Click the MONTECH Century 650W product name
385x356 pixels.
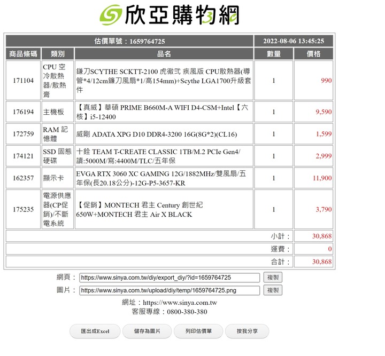coord(139,209)
